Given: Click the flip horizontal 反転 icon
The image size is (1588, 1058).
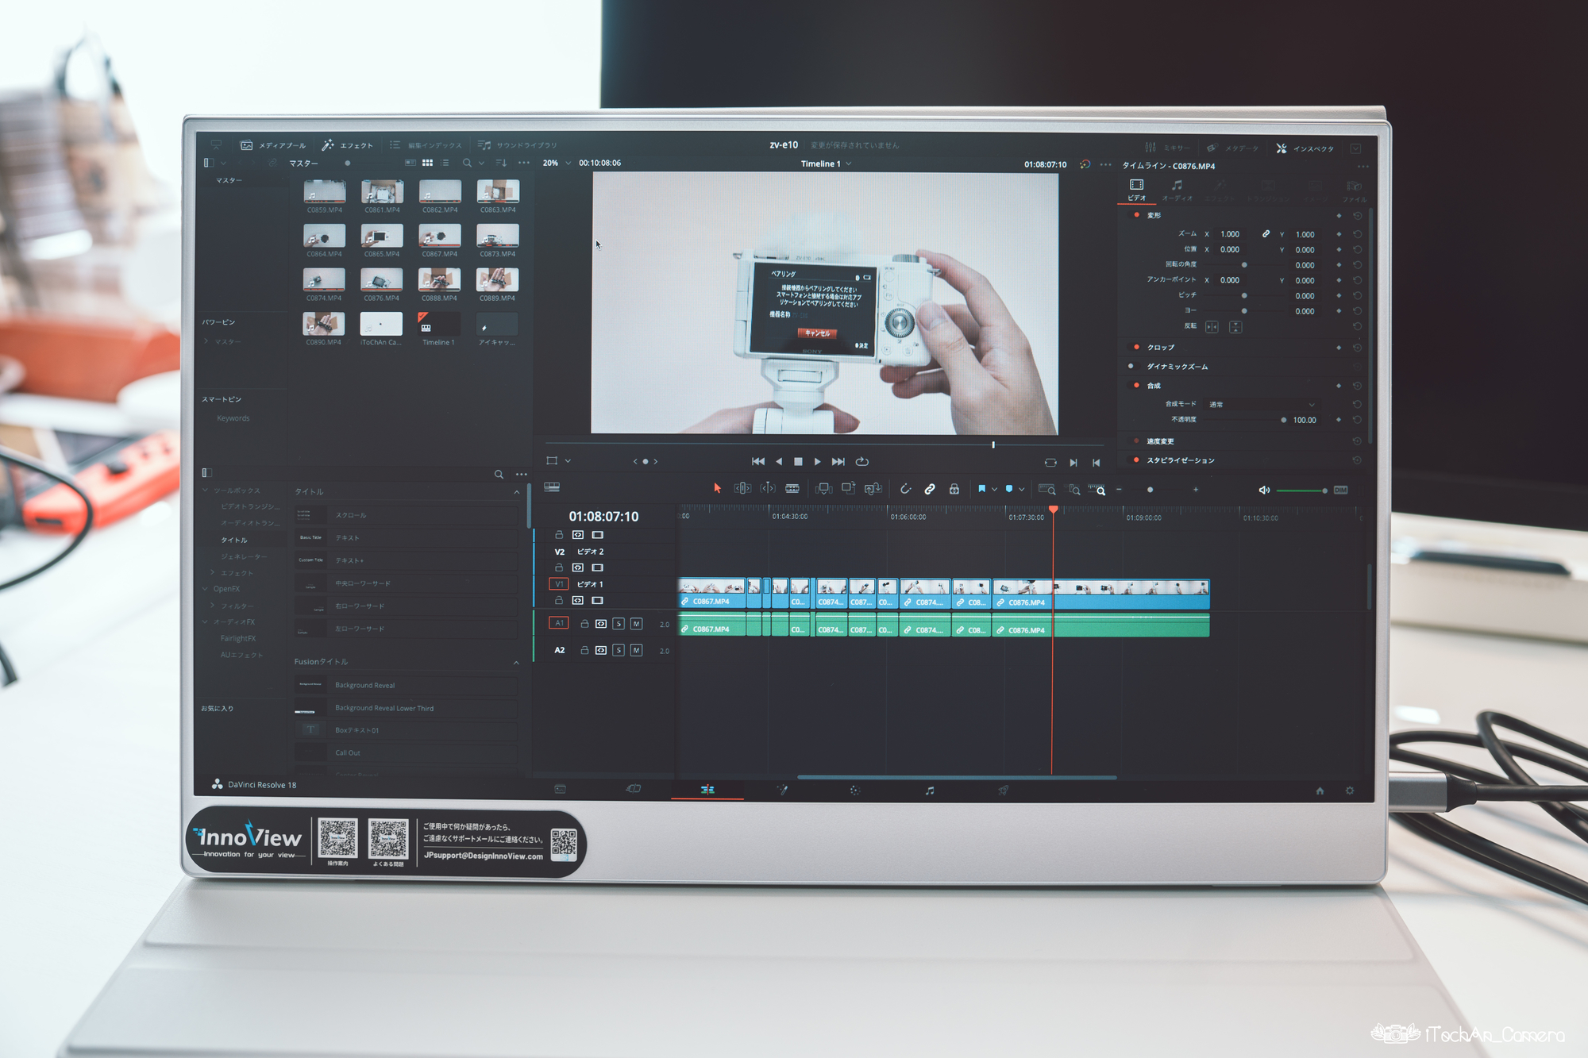Looking at the screenshot, I should [x=1212, y=326].
